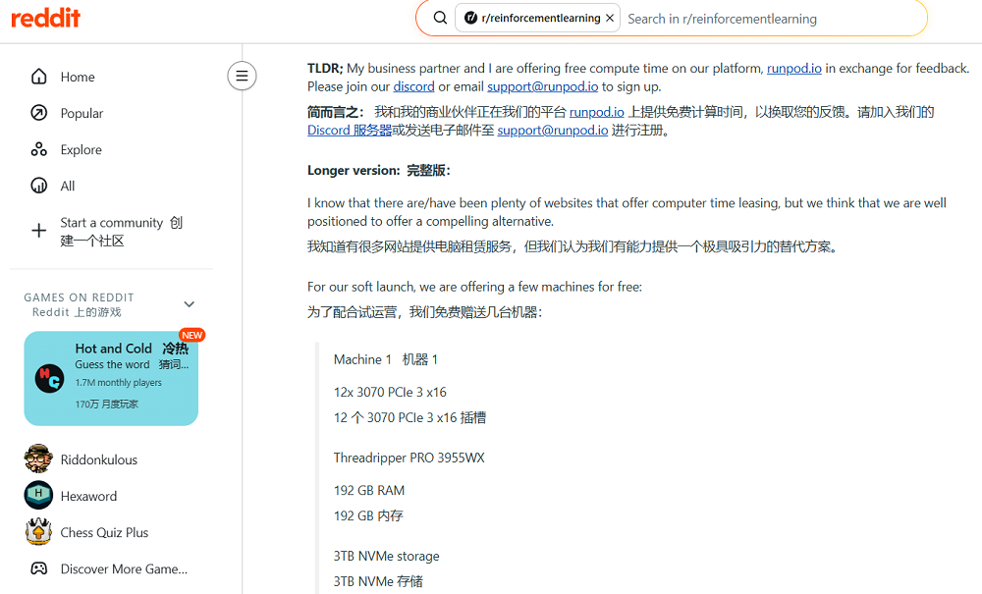
Task: Open the Hot and Cold game card
Action: click(x=111, y=378)
